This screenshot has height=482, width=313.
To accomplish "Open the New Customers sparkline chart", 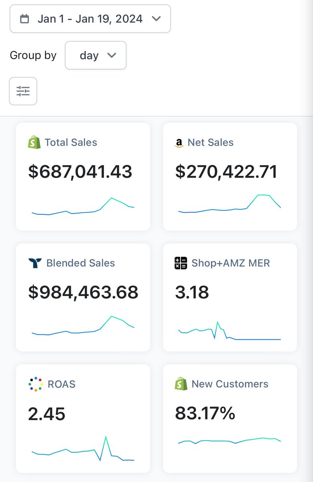I will click(230, 441).
